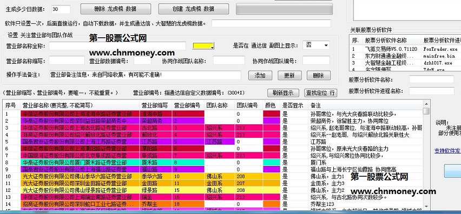Screen dimensions: 461x214
Task: Click 股票分析软件名称 input field
Action: tap(431, 79)
